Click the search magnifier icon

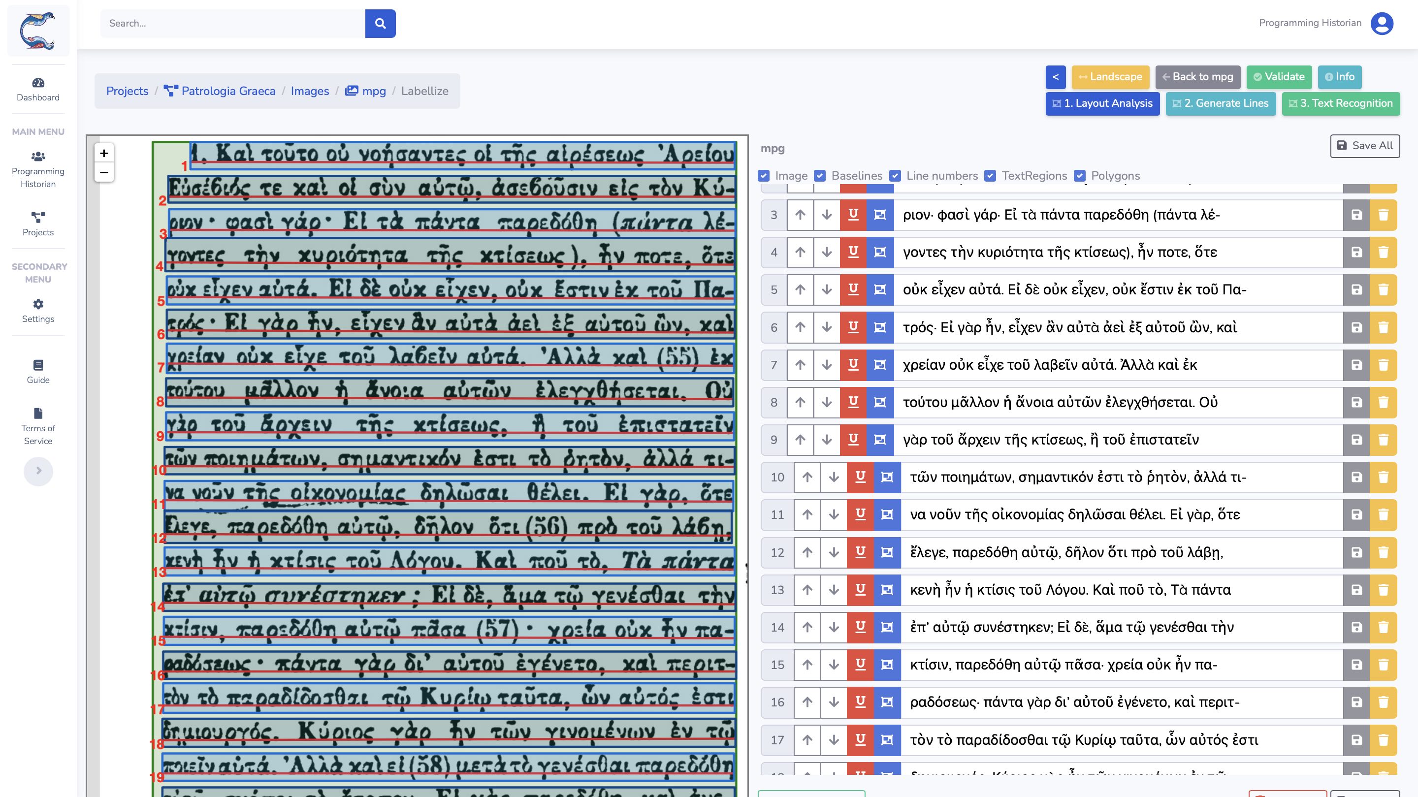tap(380, 23)
